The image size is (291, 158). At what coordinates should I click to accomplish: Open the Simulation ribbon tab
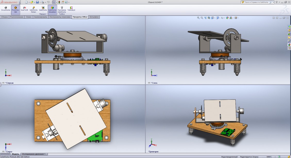coord(94,17)
